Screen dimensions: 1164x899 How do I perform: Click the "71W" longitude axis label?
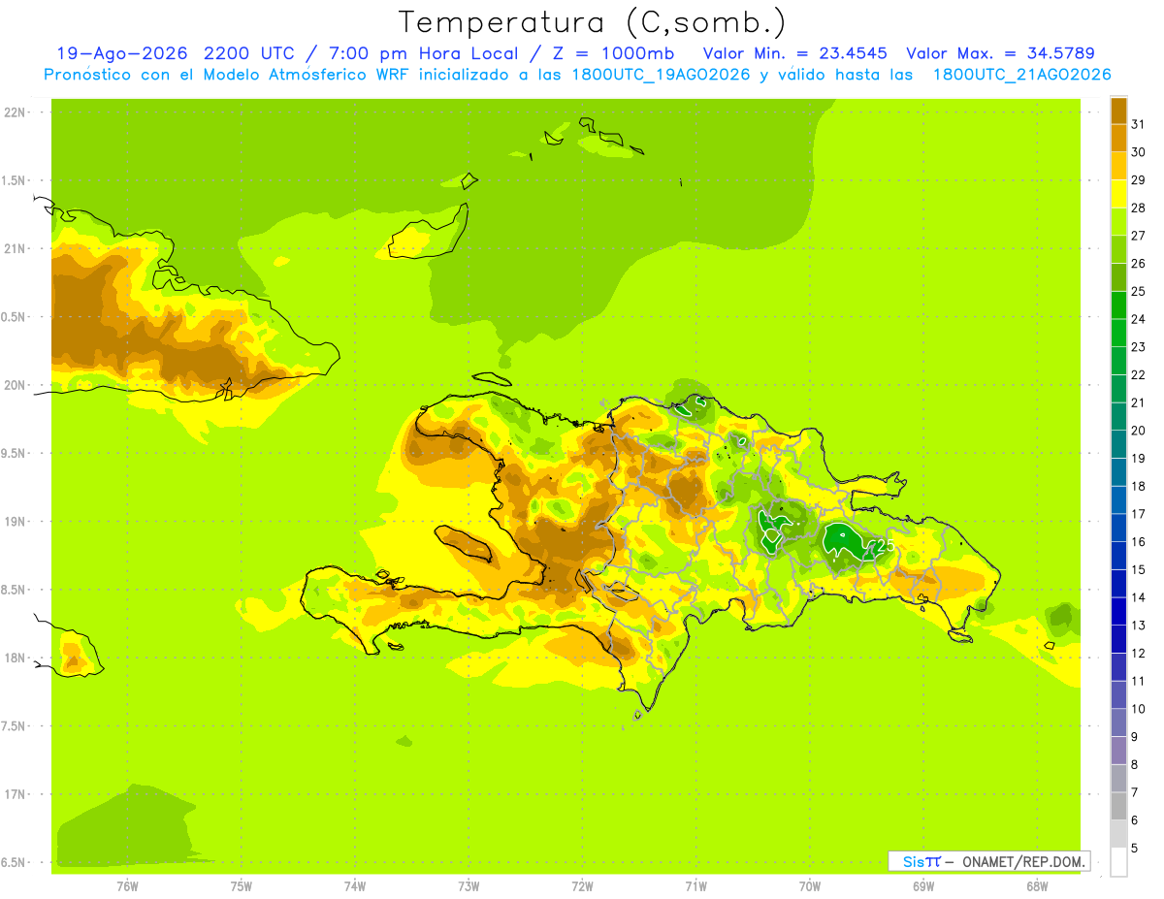pos(695,886)
